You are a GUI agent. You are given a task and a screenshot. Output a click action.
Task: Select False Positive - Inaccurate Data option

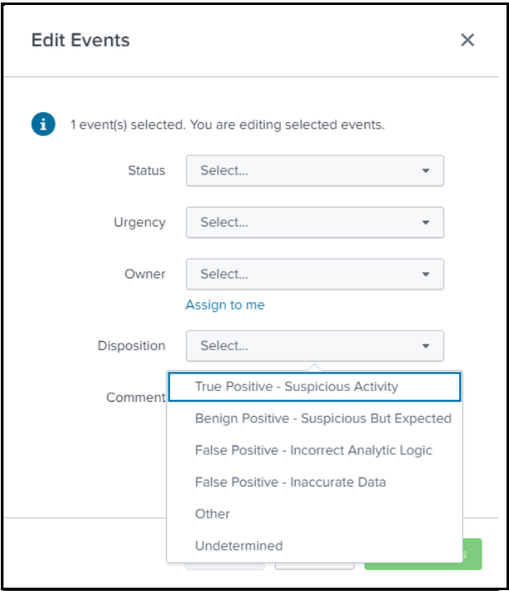pyautogui.click(x=315, y=482)
